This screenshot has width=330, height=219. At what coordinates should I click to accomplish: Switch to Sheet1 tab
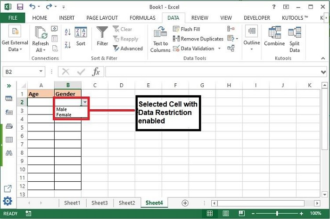(72, 203)
